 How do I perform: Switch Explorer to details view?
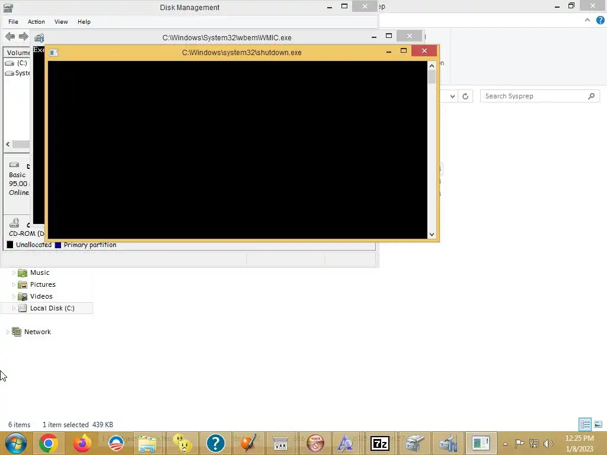click(x=585, y=424)
